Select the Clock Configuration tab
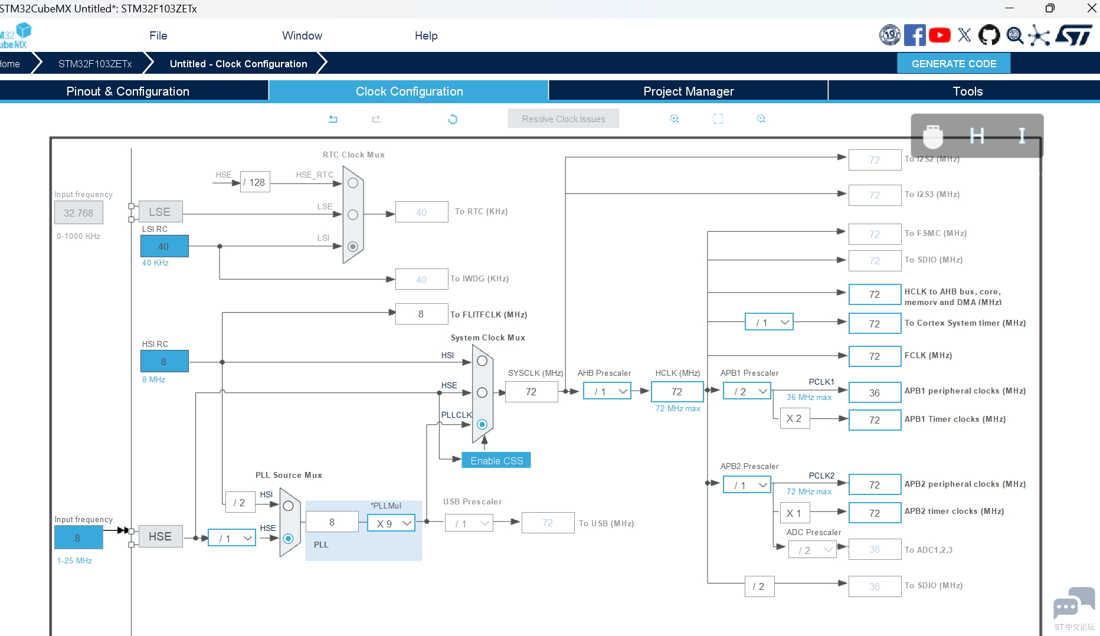Viewport: 1100px width, 636px height. click(x=409, y=91)
